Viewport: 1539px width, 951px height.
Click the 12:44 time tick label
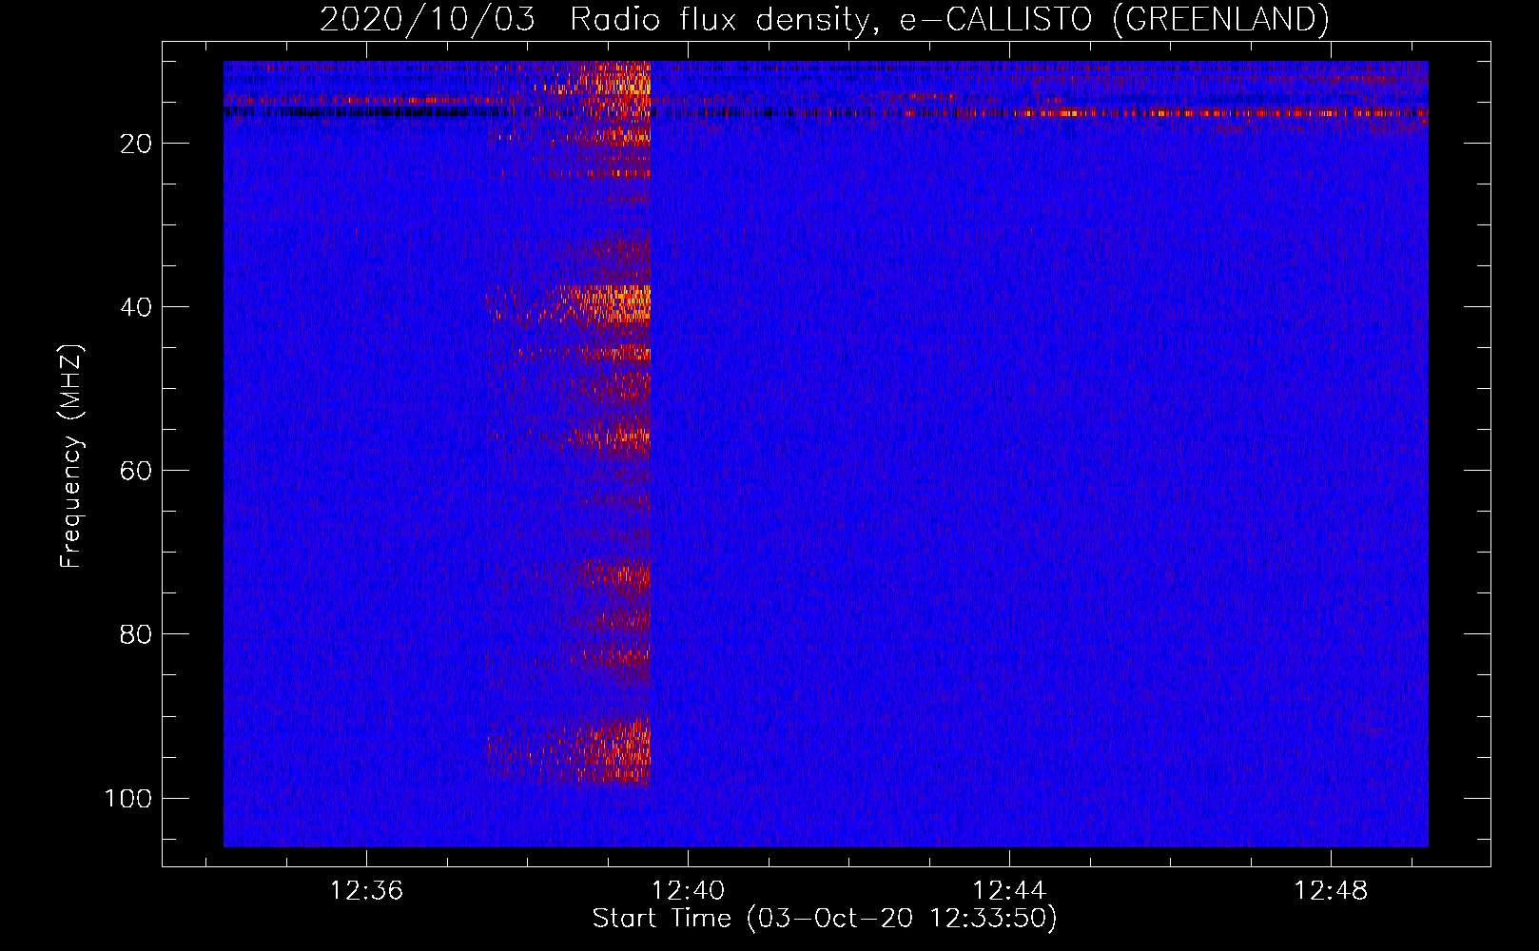click(1009, 891)
